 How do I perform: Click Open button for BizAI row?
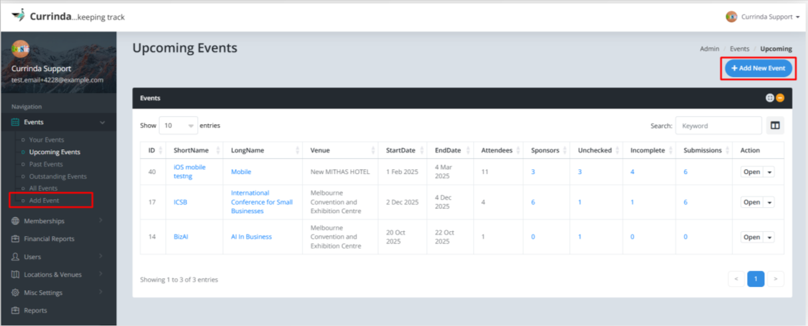coord(752,237)
